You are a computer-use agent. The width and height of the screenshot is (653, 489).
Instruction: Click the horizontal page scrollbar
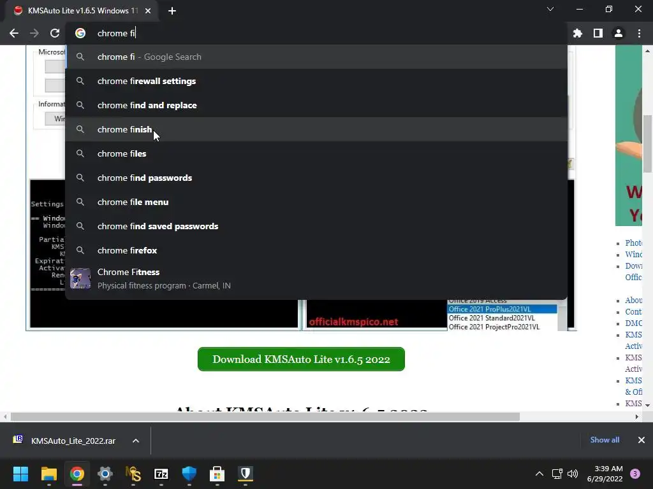click(265, 416)
